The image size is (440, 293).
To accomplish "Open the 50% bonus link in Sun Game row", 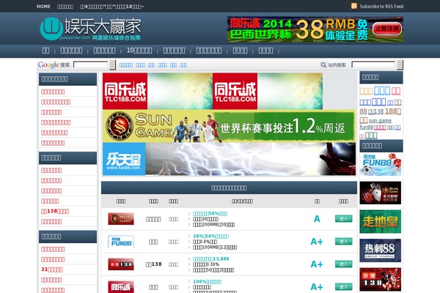I will coord(210,213).
